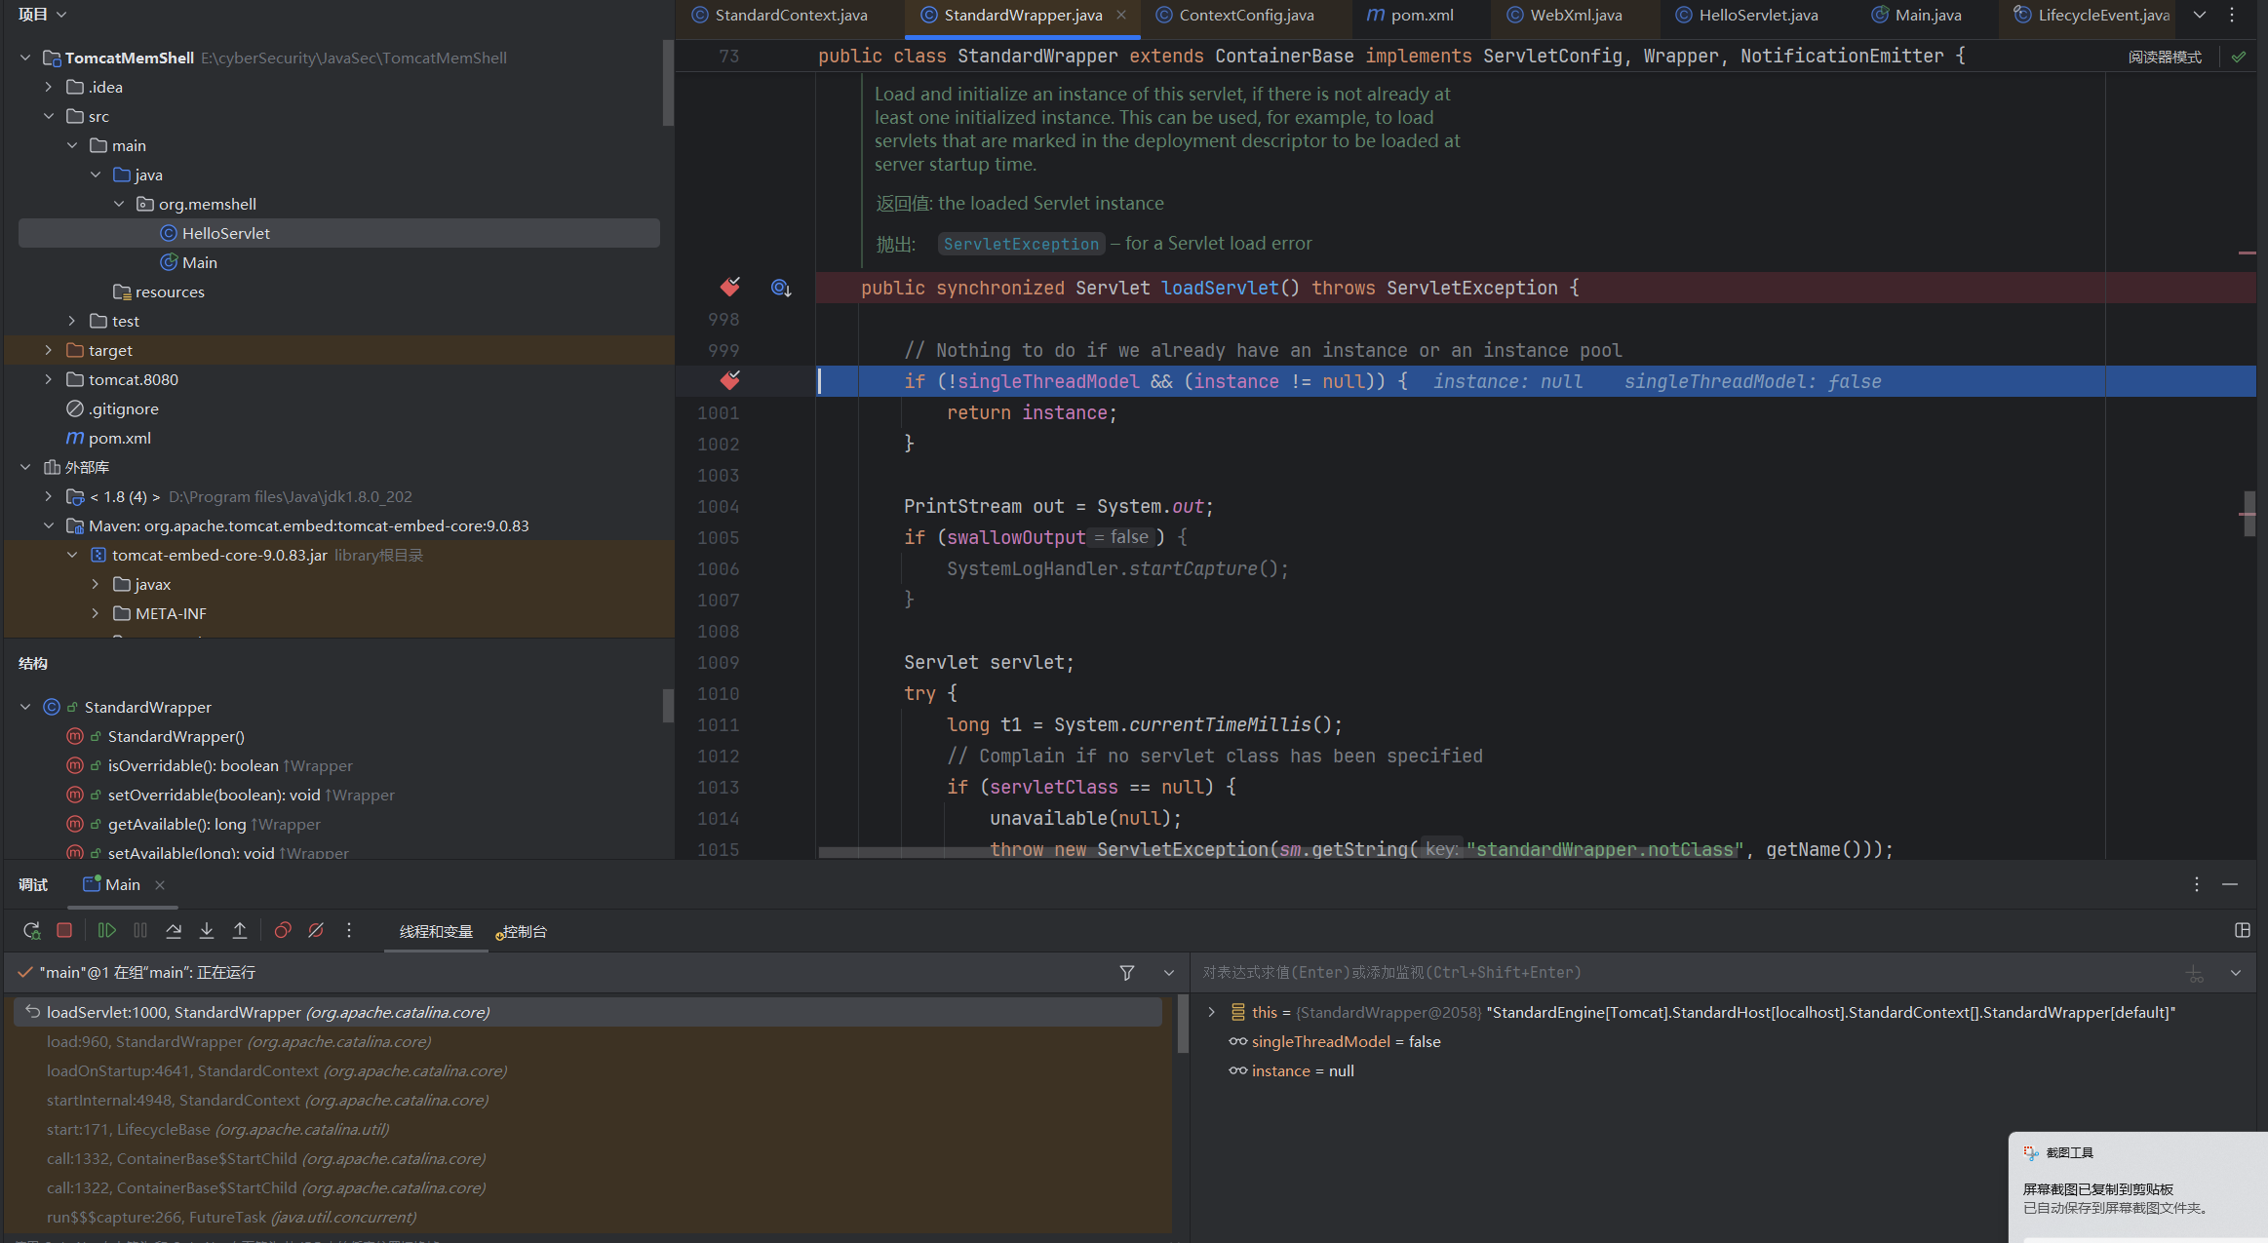Switch to the ContextConfig.java tab
The image size is (2268, 1243).
1245,16
